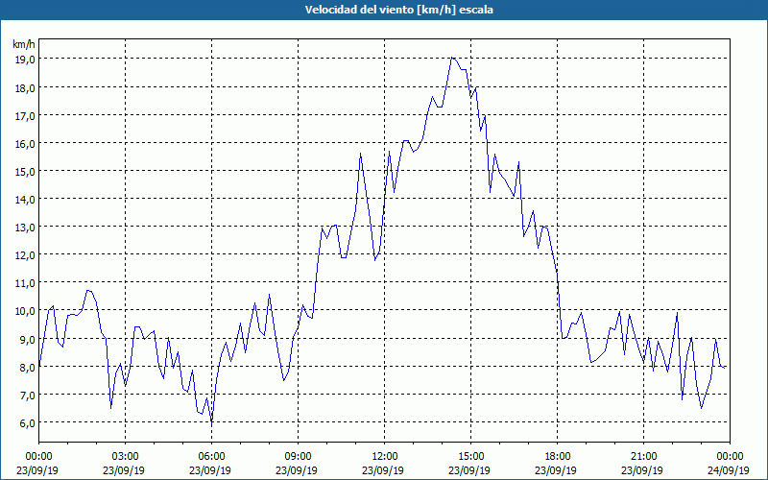This screenshot has width=768, height=480.
Task: Click the 13,0 y-axis value
Action: (x=25, y=228)
